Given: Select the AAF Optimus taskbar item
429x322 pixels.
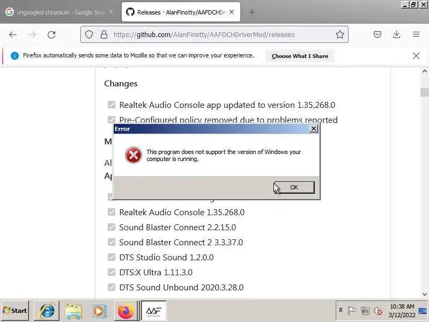Looking at the screenshot, I should 153,311.
